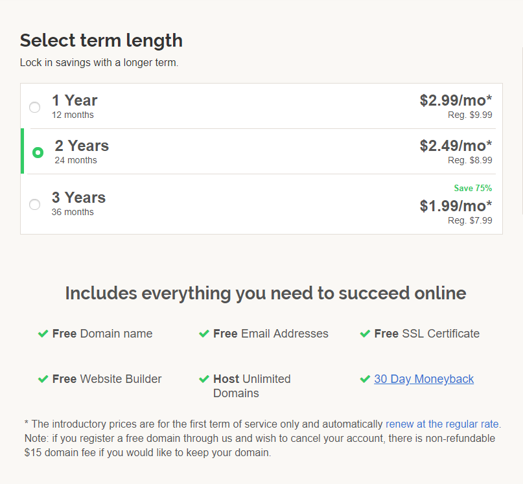Click the checkmark beside Free Website Builder
The width and height of the screenshot is (523, 484).
point(43,379)
